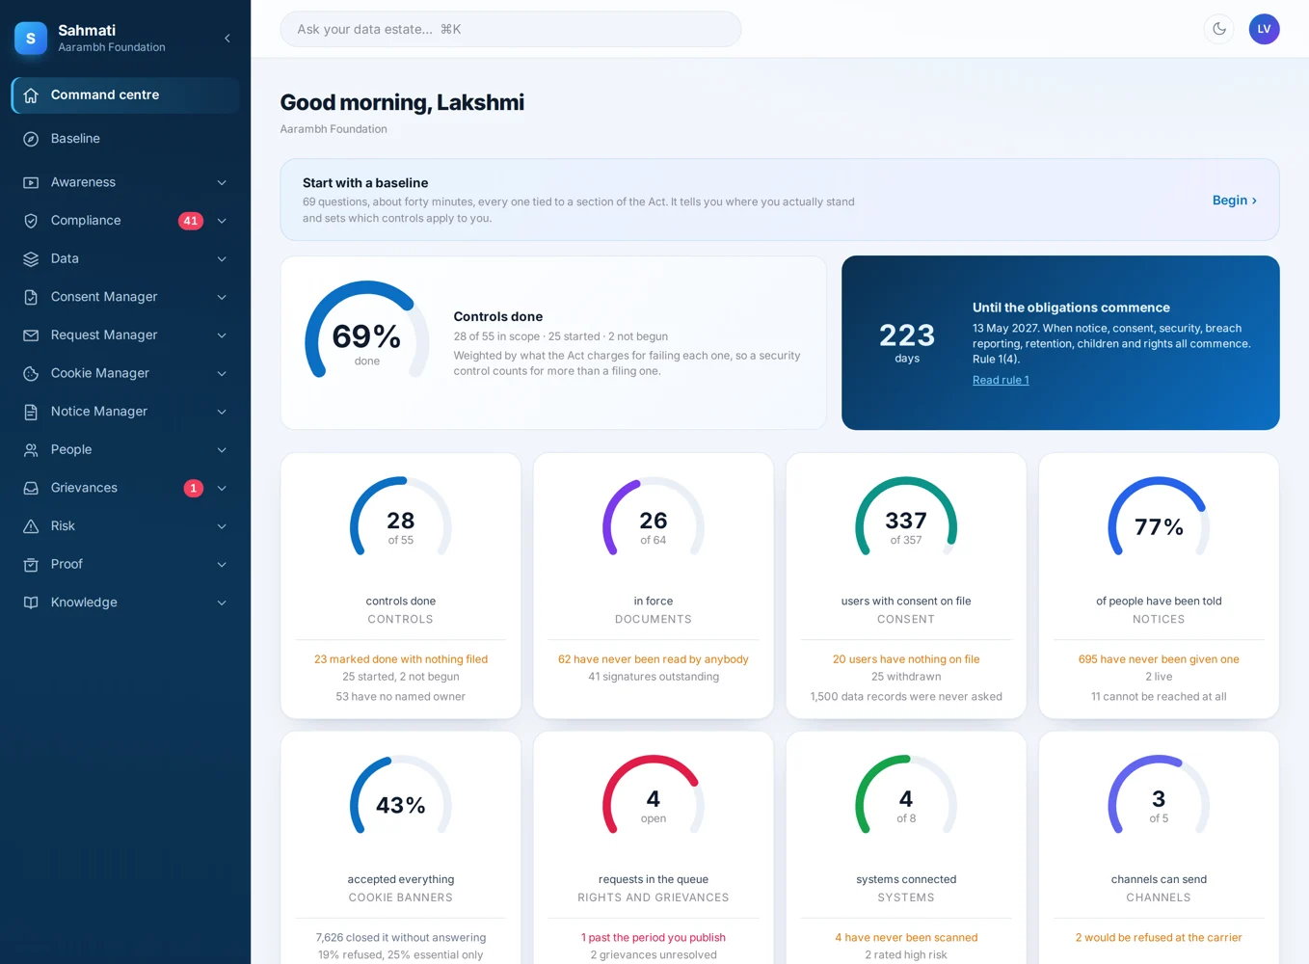Click the Risk warning triangle icon
Screen dimensions: 1309x964
(x=31, y=526)
